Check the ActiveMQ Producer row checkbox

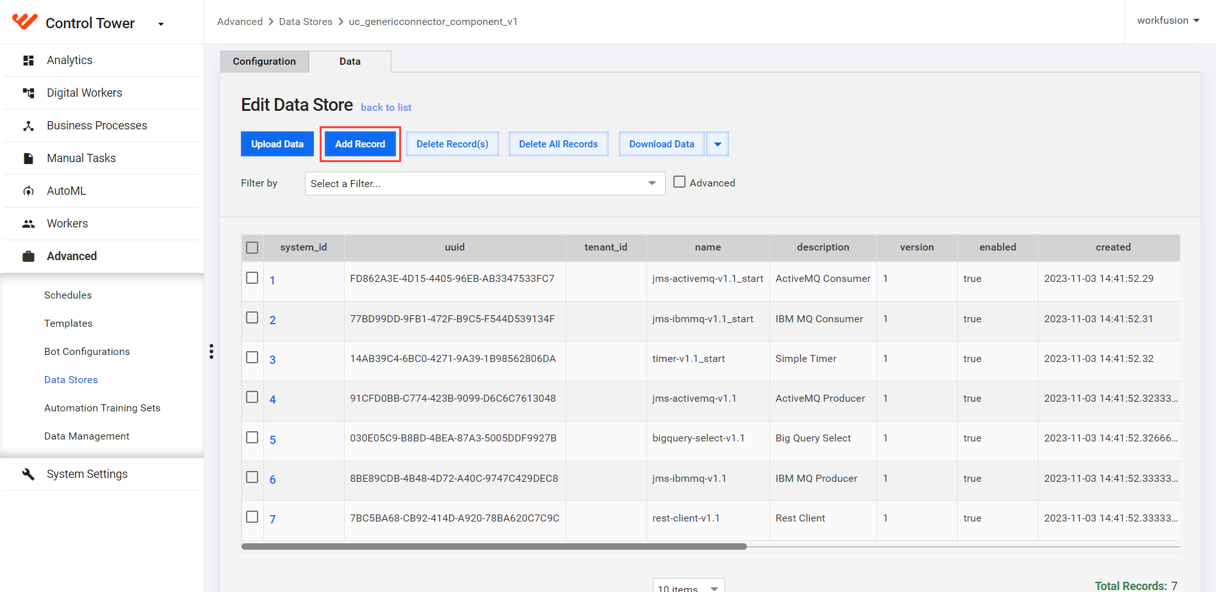[x=252, y=397]
